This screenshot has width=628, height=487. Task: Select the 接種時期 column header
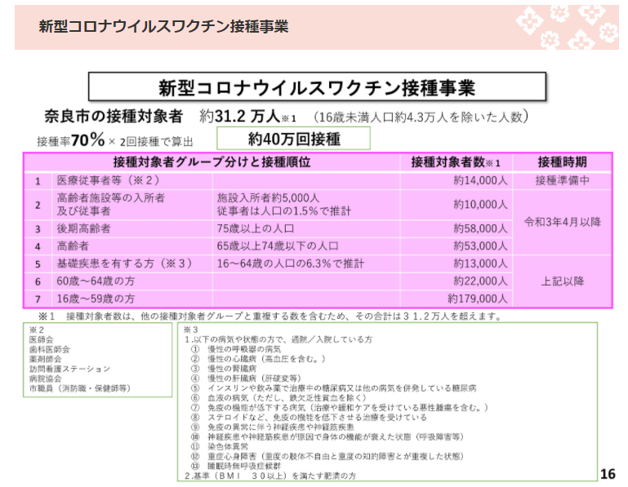pyautogui.click(x=562, y=162)
